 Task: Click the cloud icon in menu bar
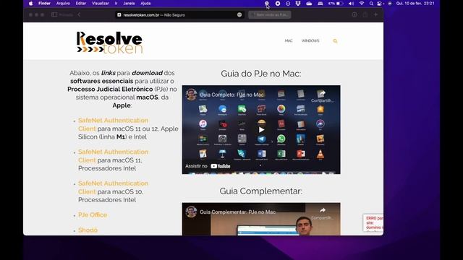point(309,4)
